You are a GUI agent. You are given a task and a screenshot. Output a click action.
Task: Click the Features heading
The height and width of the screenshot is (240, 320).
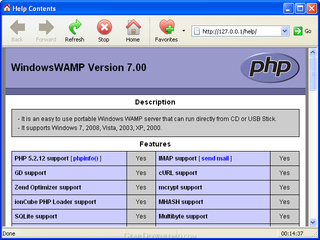pyautogui.click(x=155, y=144)
